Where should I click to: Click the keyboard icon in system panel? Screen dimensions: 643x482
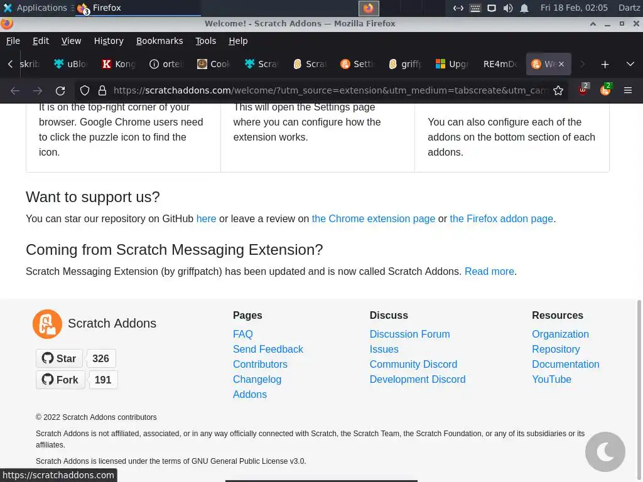475,8
